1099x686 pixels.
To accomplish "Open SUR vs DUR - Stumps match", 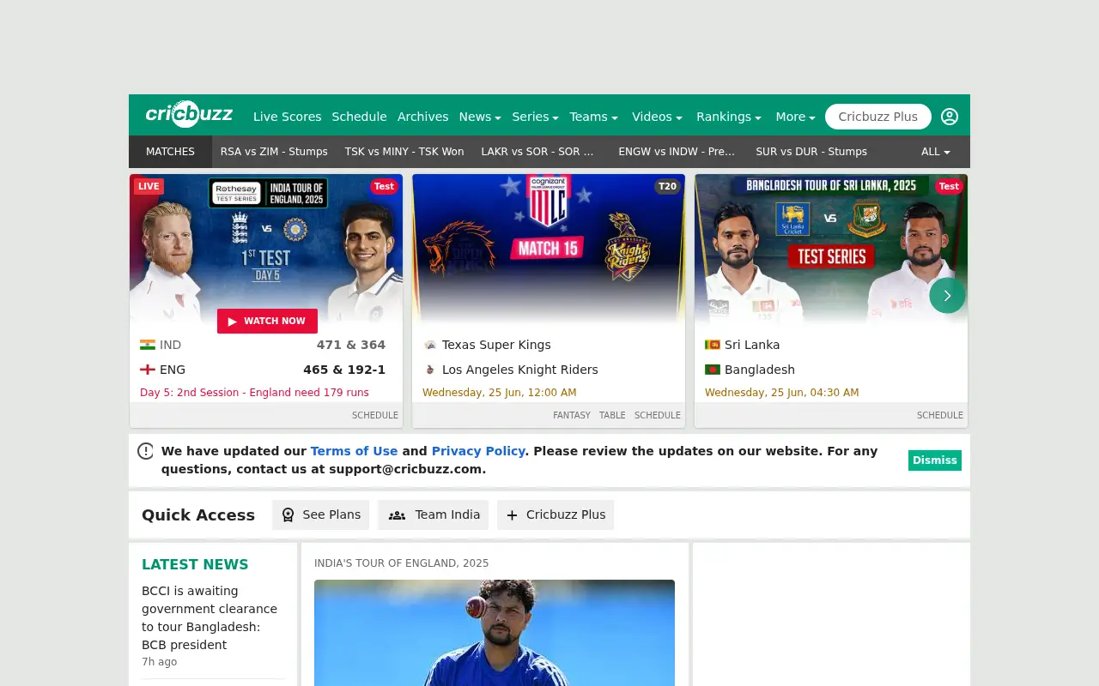I will [x=811, y=152].
